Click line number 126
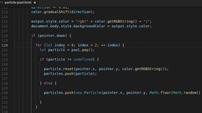 [x=5, y=74]
